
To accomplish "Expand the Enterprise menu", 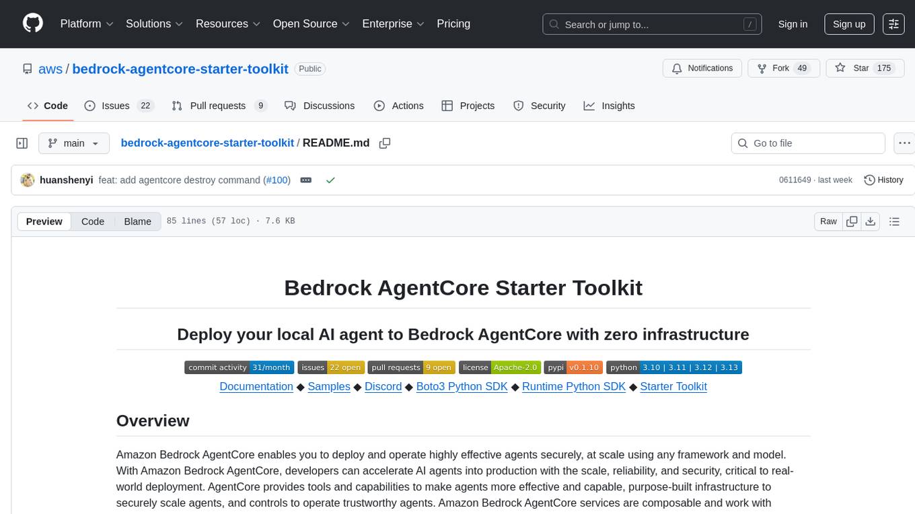I will coord(394,24).
